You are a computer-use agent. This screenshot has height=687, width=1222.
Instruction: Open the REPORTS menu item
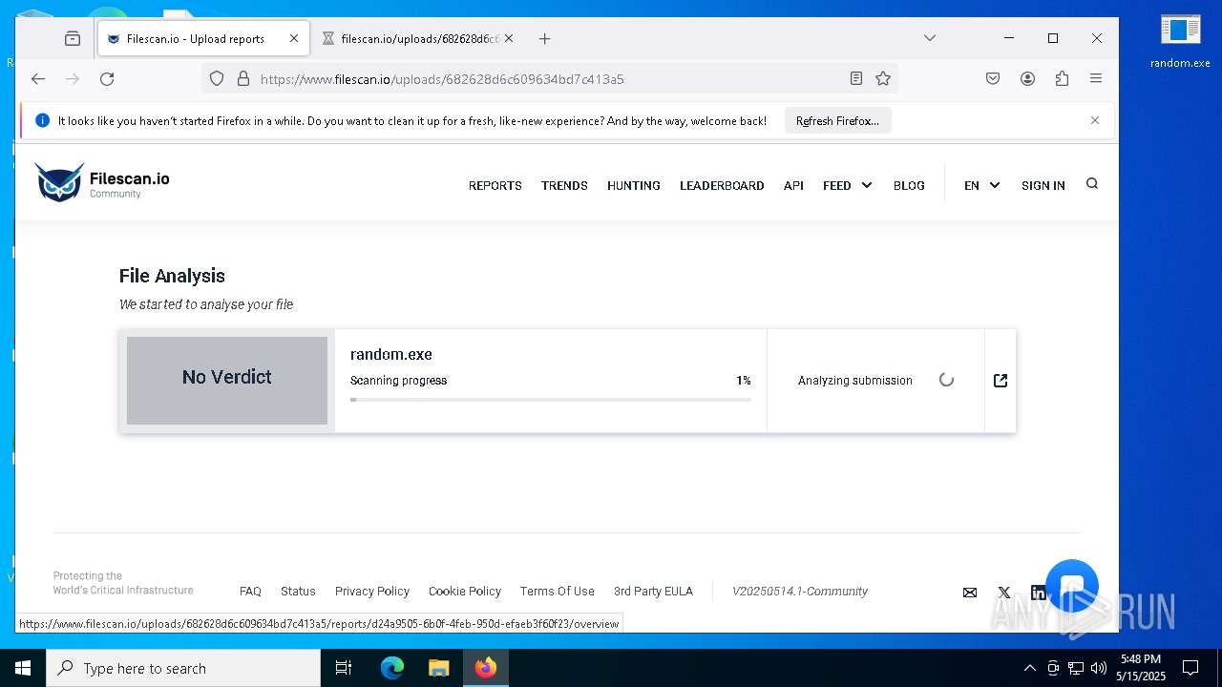click(x=495, y=185)
